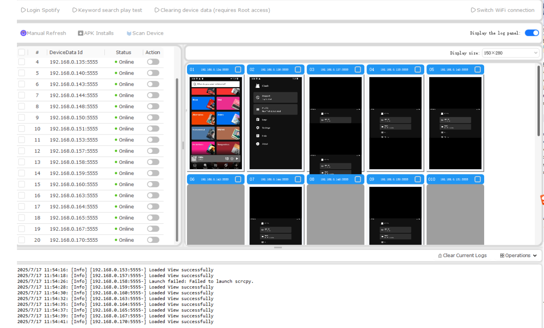Click the Action column header
This screenshot has width=544, height=328.
coord(153,52)
